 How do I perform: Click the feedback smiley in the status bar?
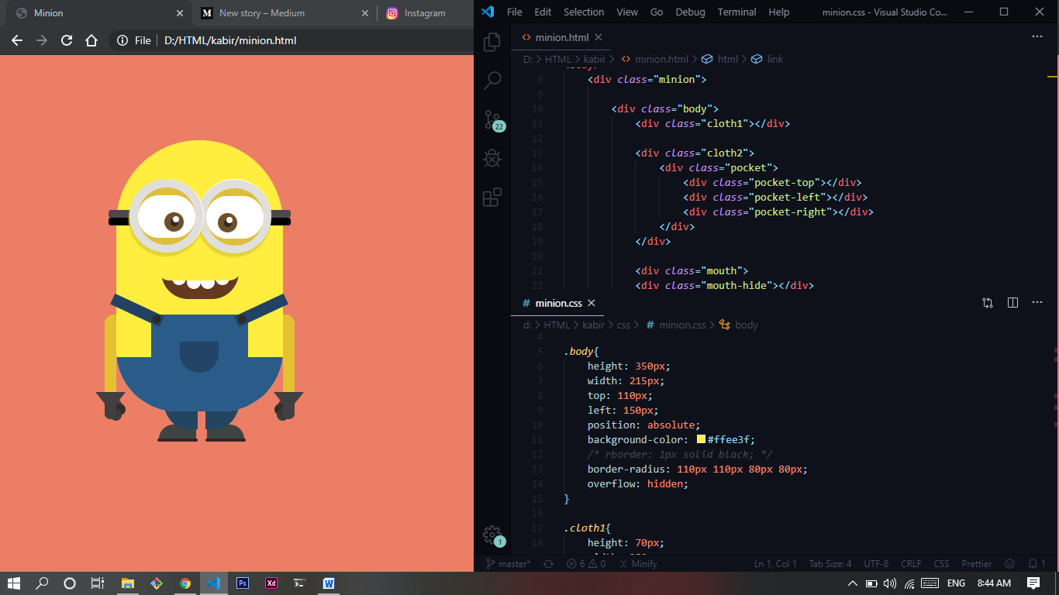[x=1009, y=564]
